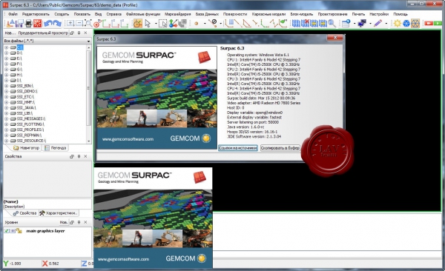Viewport: 445px width, 271px height.
Task: Select the SSI_PROFILES:\ tree item
Action: [30, 130]
